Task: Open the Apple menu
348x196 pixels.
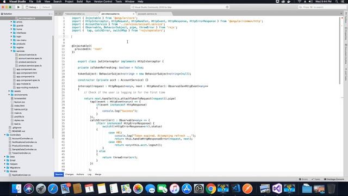Action: (4, 1)
